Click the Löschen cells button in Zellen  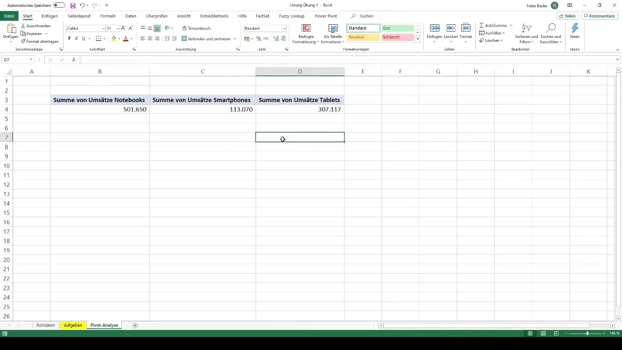point(450,33)
